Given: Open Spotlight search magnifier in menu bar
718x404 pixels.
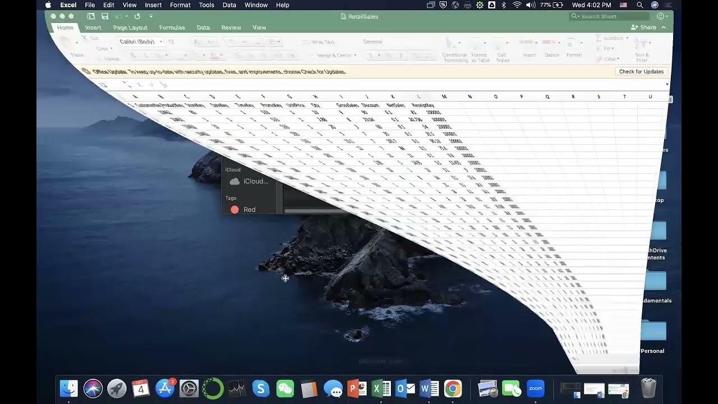Looking at the screenshot, I should pyautogui.click(x=640, y=5).
